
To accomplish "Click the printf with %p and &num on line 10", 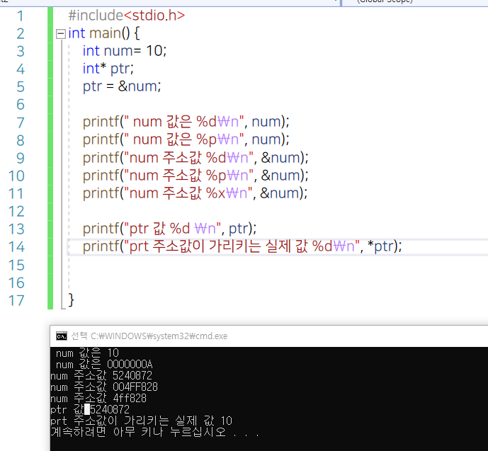I will [x=195, y=176].
